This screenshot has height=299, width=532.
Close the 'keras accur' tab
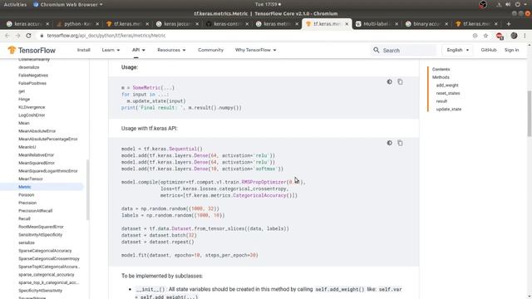click(x=47, y=24)
